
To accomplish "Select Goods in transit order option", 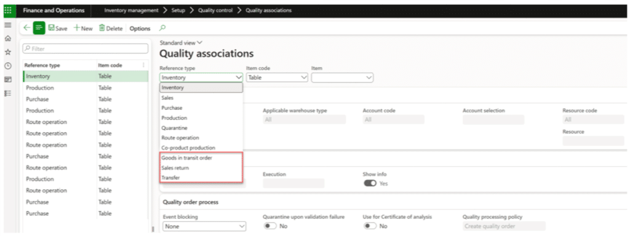I will click(x=187, y=158).
